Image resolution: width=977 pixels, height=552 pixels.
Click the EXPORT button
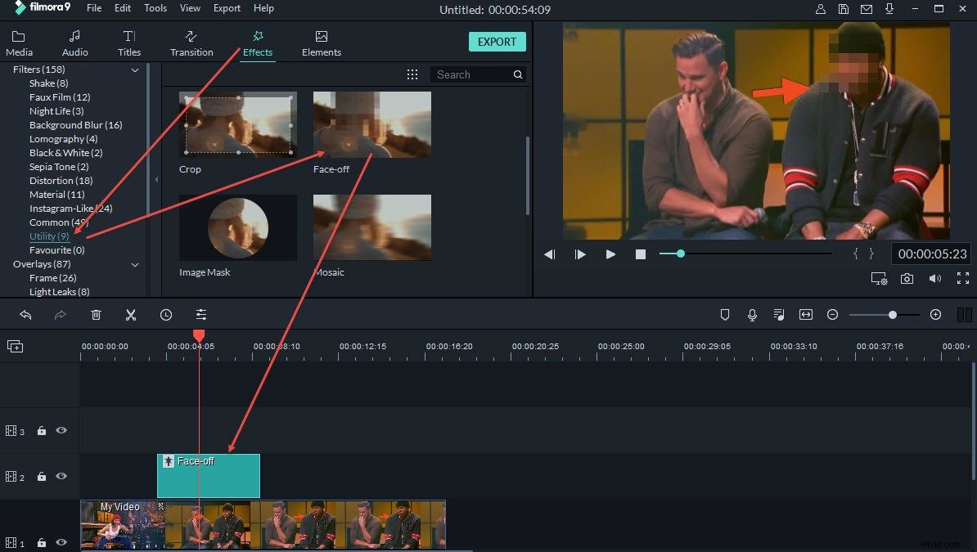[x=497, y=42]
